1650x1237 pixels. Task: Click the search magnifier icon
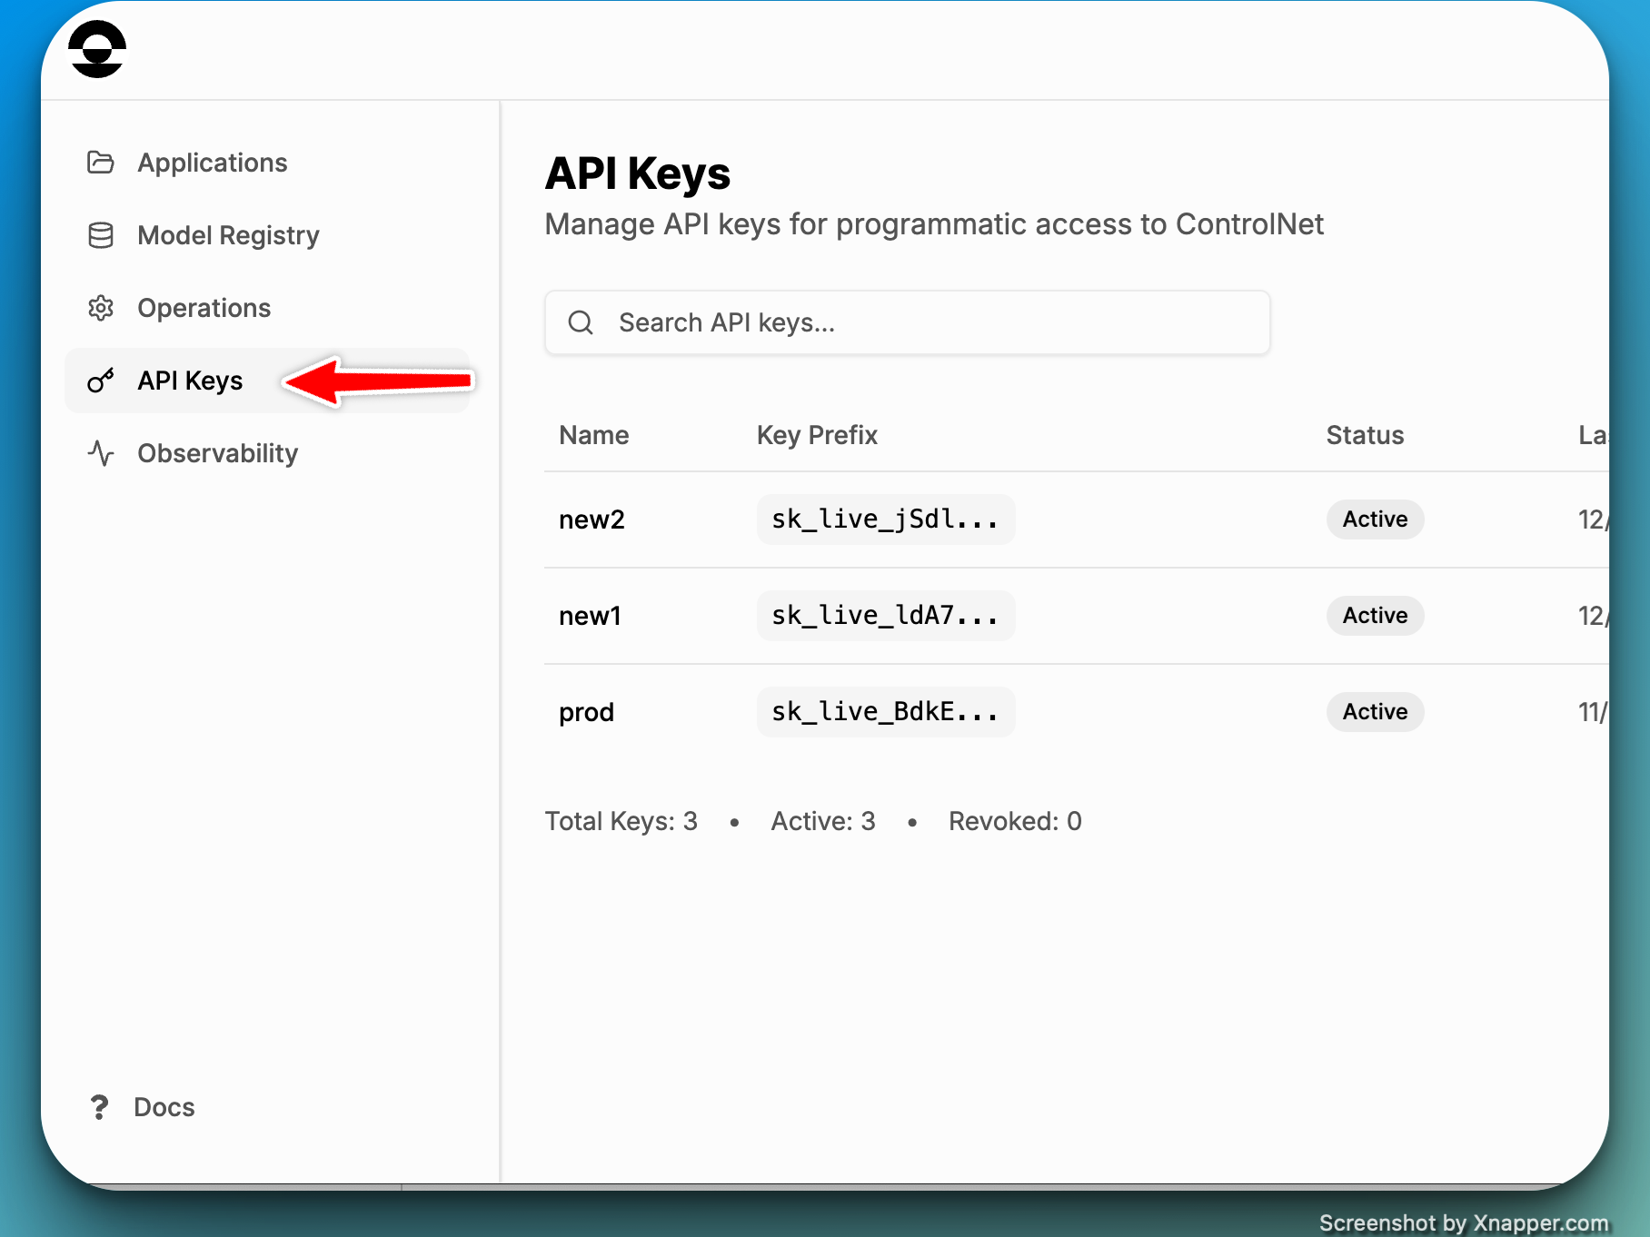click(581, 322)
